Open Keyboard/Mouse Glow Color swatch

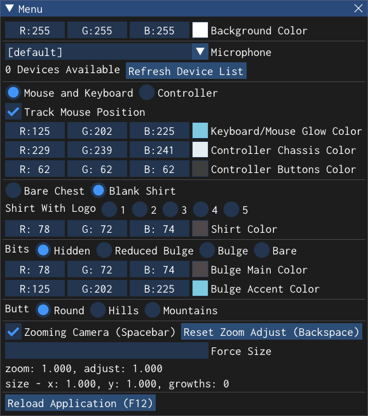(x=200, y=131)
